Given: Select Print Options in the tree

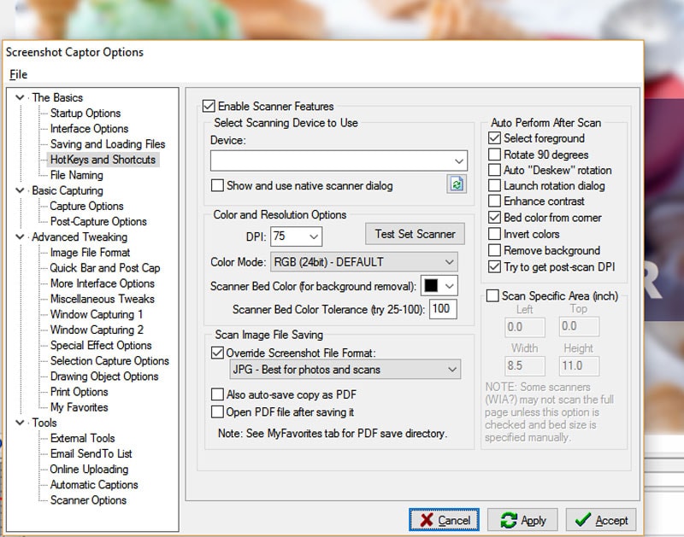Looking at the screenshot, I should tap(79, 392).
